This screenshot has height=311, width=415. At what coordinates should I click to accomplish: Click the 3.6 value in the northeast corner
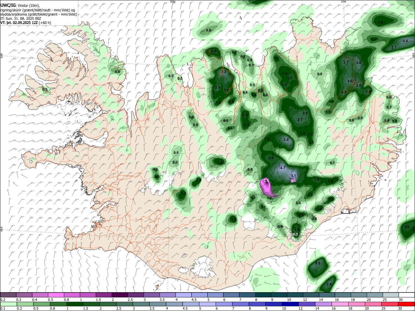click(x=405, y=41)
